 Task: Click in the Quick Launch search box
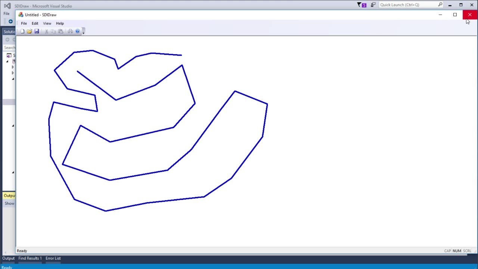(x=408, y=5)
